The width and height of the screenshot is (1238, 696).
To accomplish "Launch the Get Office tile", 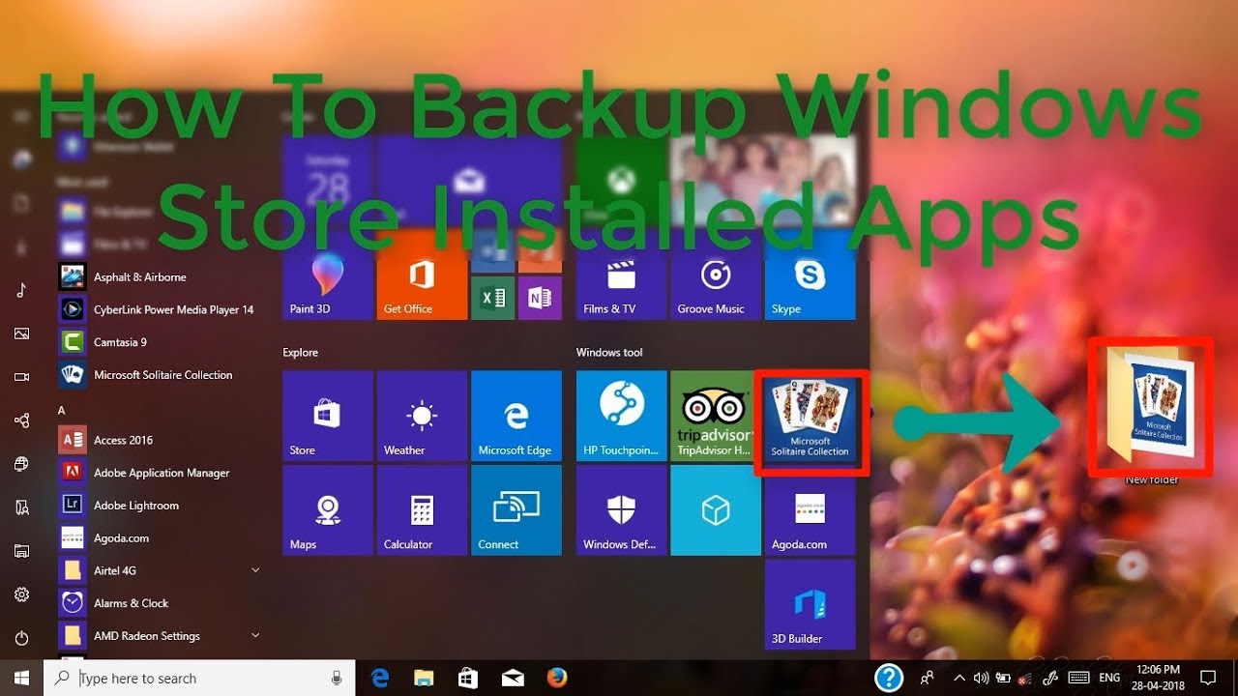I will (x=422, y=275).
